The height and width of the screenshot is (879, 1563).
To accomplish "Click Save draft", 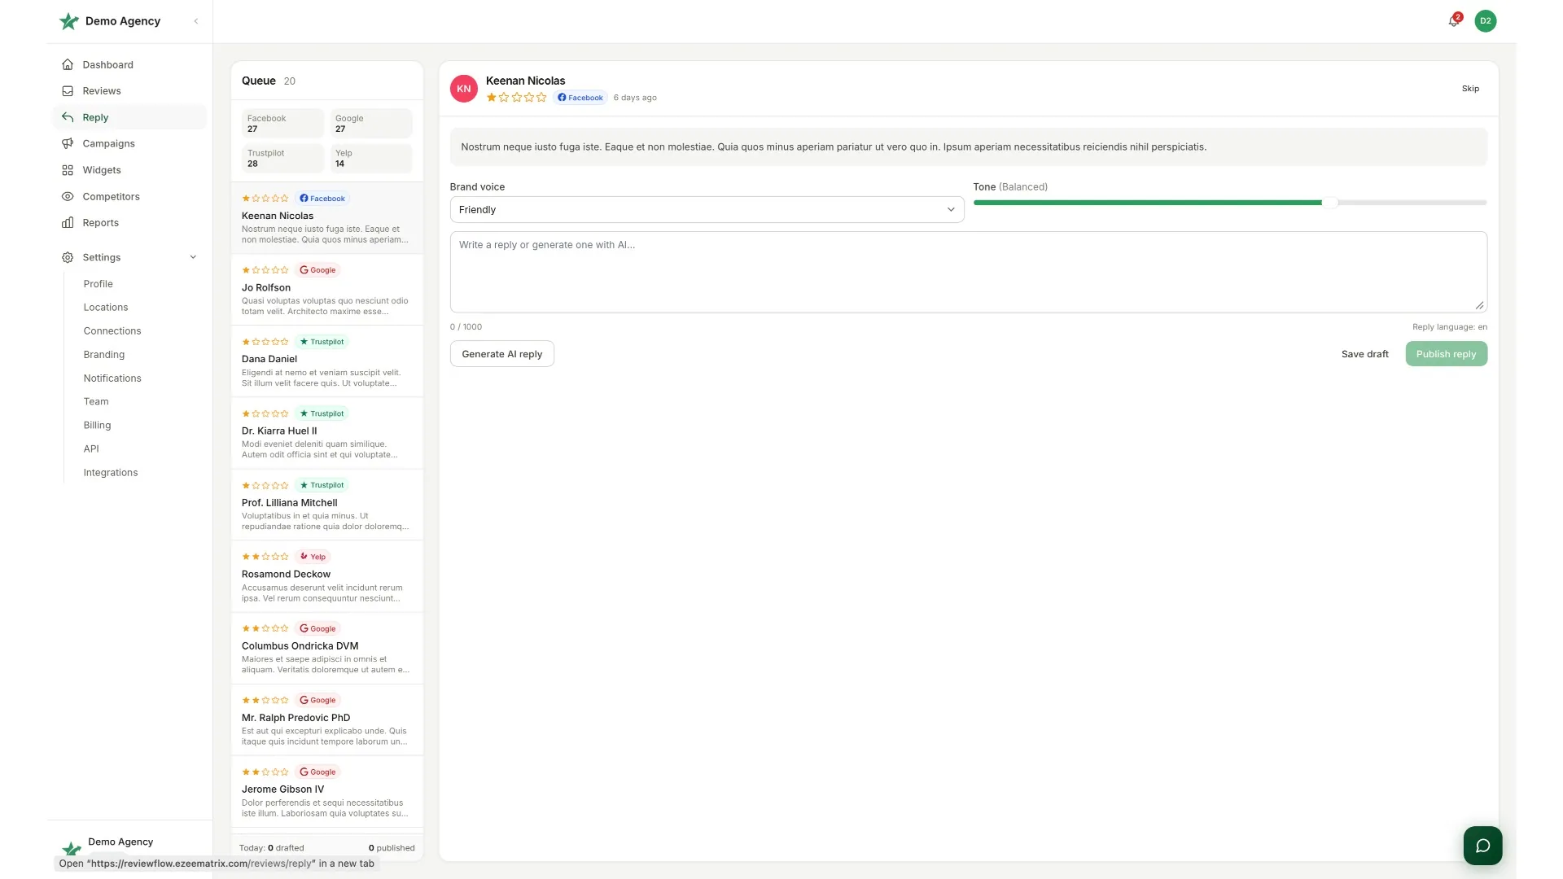I will click(1365, 354).
